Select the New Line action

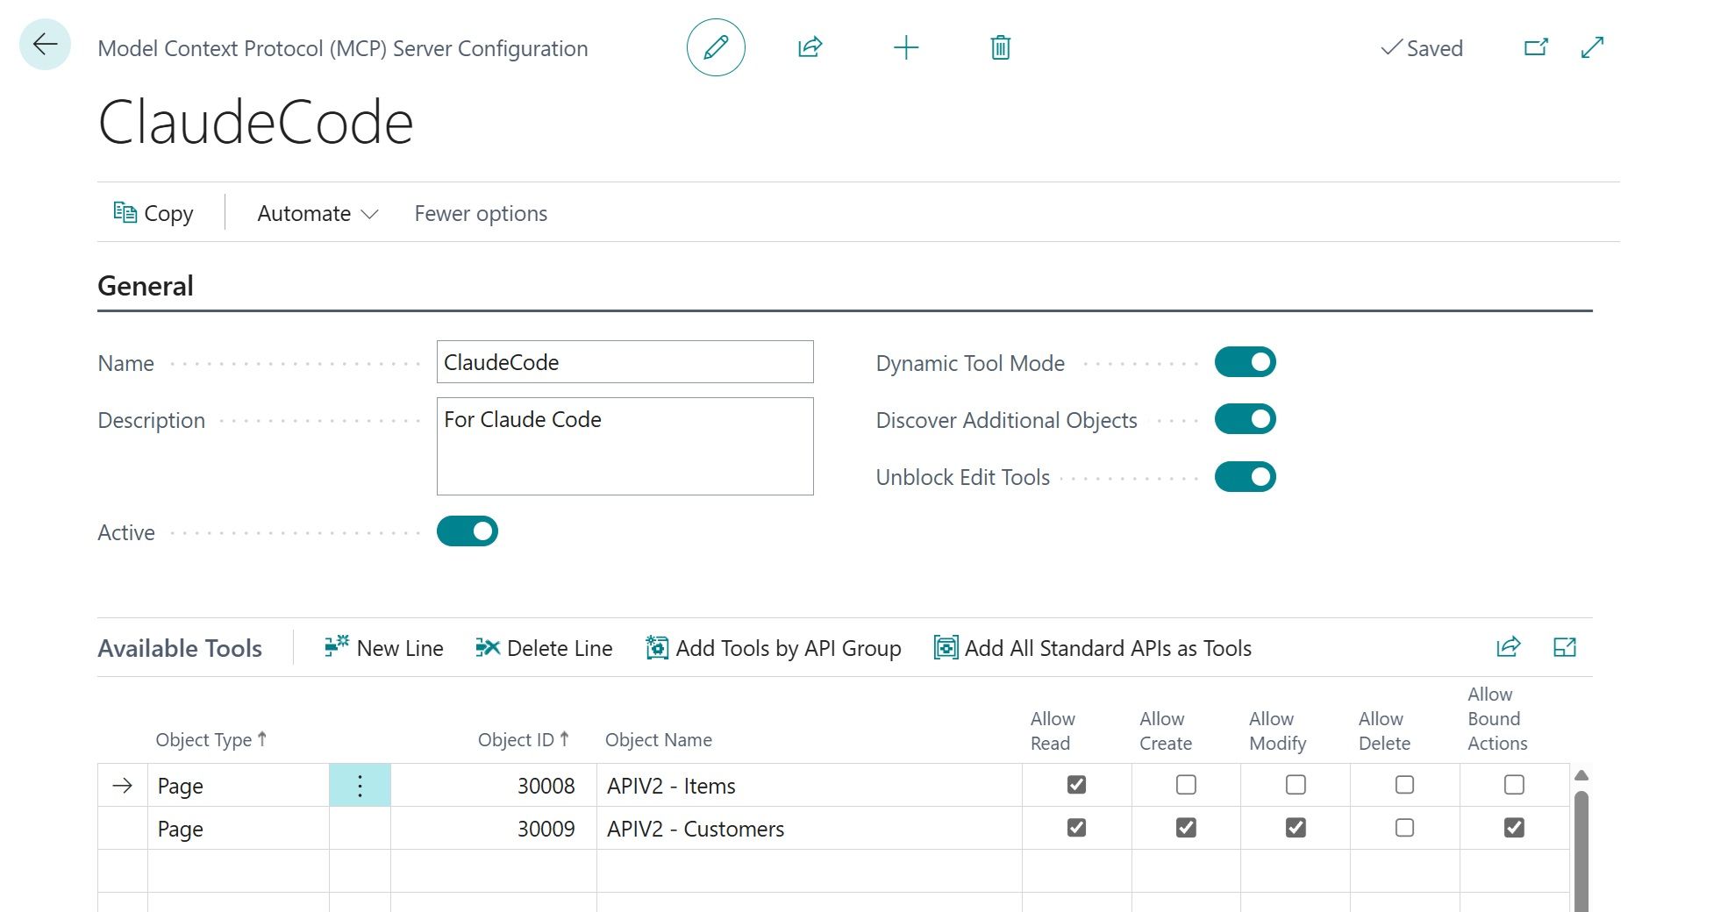point(384,648)
